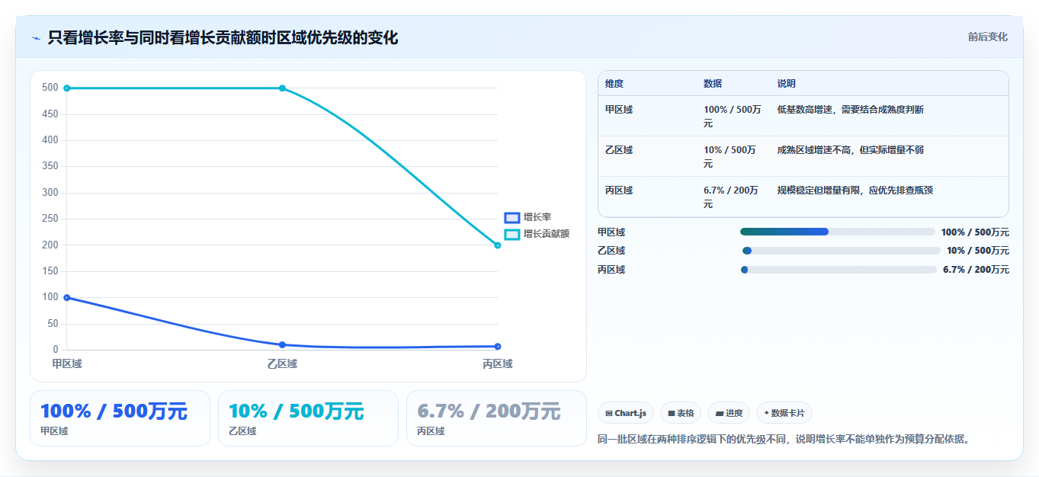Image resolution: width=1039 pixels, height=477 pixels.
Task: Select the Chart.js chip
Action: (x=625, y=413)
